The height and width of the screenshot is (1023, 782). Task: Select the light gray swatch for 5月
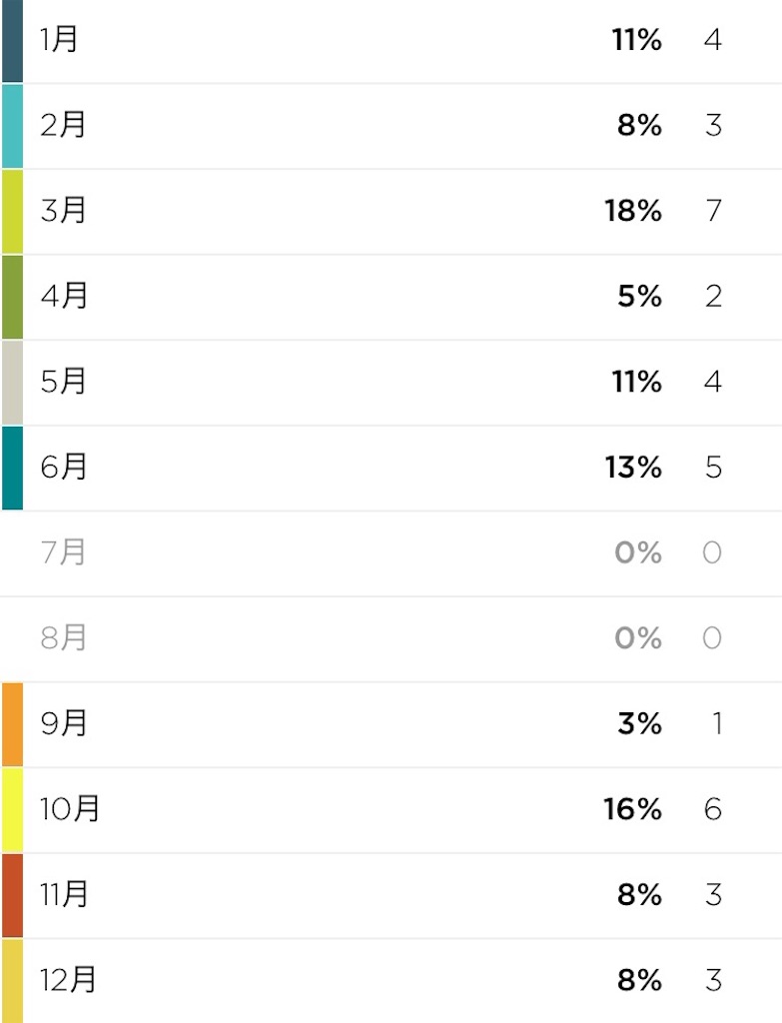coord(12,383)
